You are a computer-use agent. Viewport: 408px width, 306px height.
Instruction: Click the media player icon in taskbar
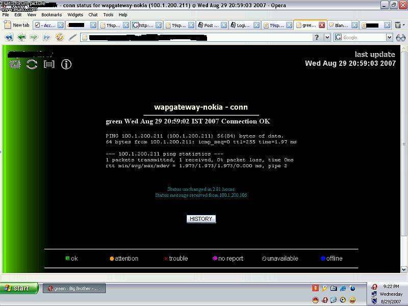(x=343, y=300)
